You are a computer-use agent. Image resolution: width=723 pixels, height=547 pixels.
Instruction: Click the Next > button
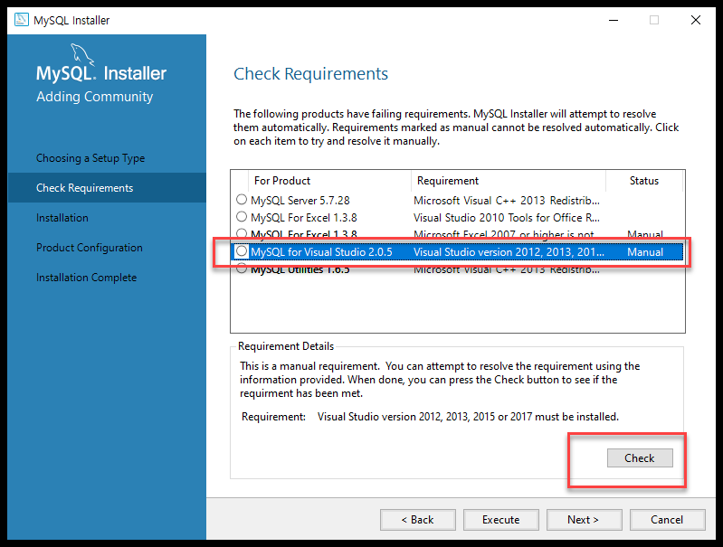point(584,519)
